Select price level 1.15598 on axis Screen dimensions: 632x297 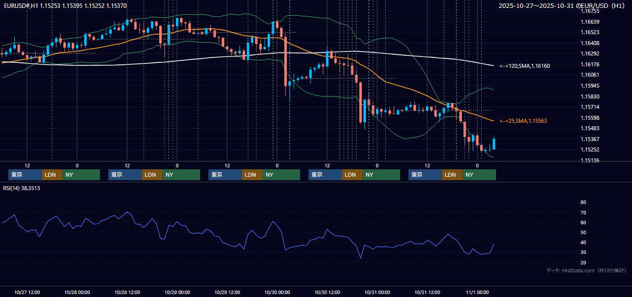(x=590, y=118)
